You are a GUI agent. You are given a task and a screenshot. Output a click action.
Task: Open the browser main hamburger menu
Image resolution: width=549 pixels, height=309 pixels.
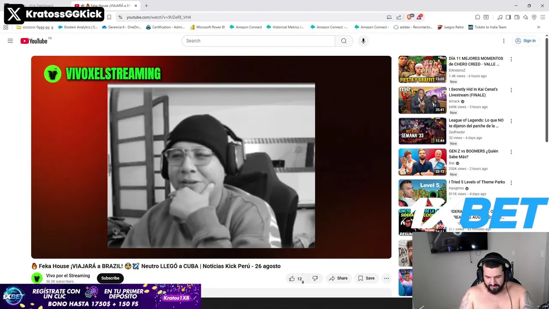(543, 17)
